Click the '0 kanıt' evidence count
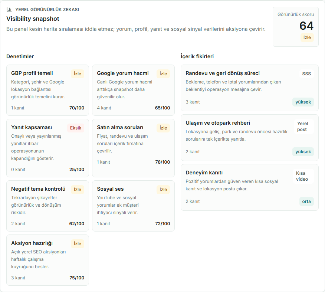Screen dimensions: 325x292 [x=18, y=170]
